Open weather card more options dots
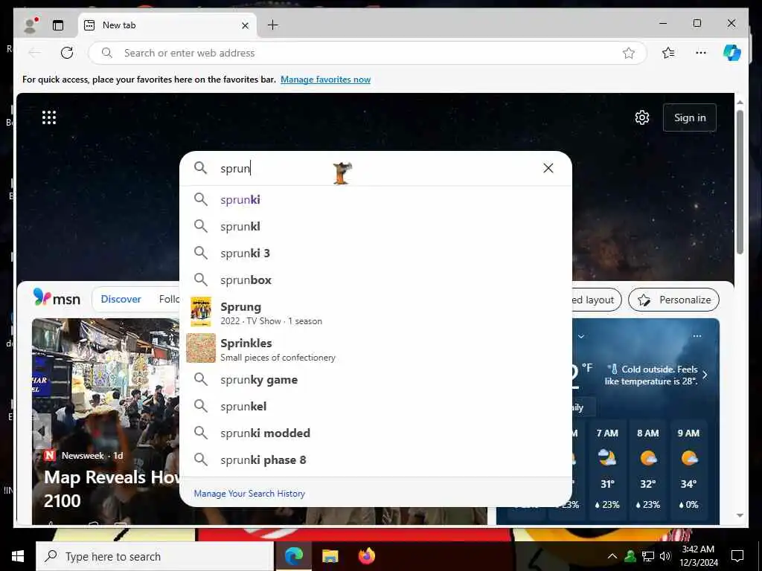Screen dimensions: 762x571 tap(697, 336)
